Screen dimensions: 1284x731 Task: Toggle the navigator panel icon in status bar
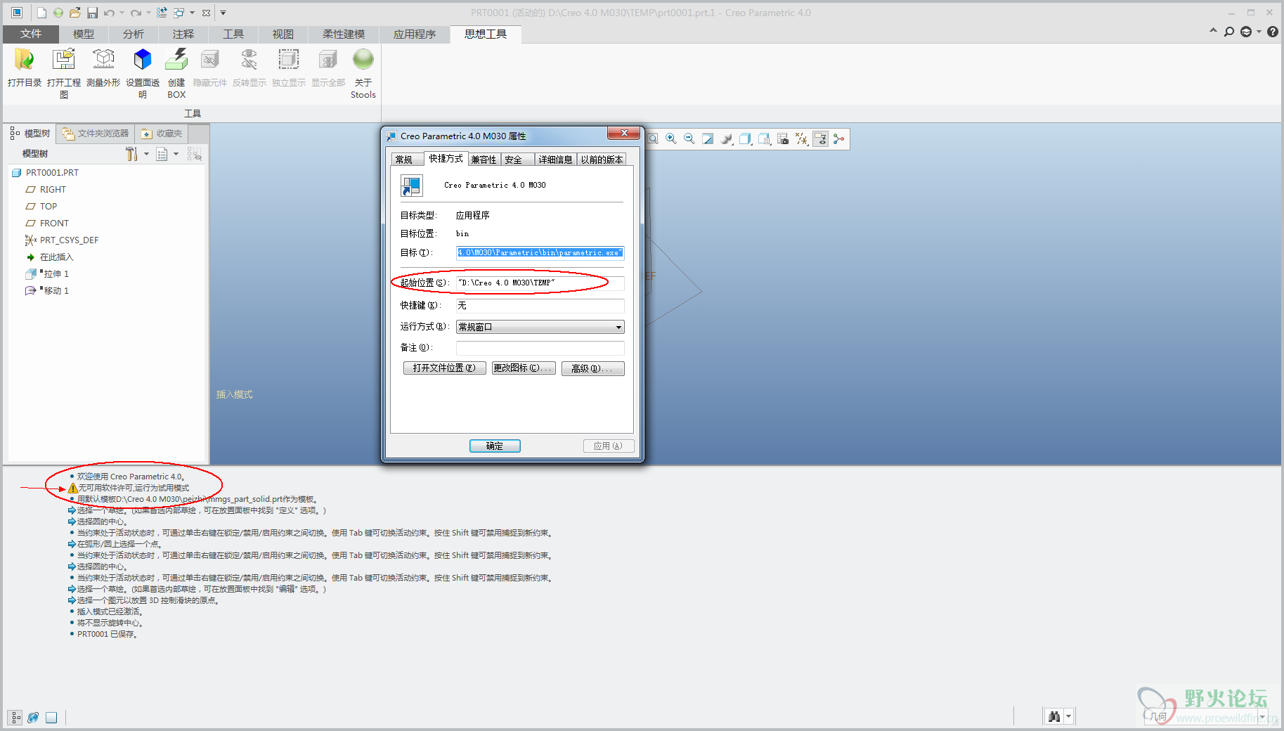click(15, 718)
